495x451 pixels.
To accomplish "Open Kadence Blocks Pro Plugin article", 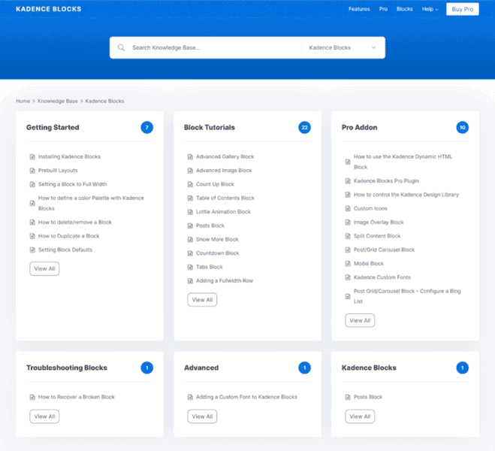I will tap(386, 181).
